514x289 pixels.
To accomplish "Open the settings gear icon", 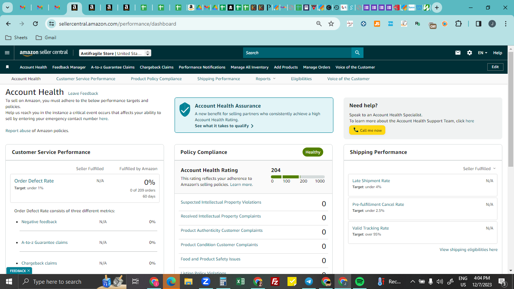I will pyautogui.click(x=470, y=53).
